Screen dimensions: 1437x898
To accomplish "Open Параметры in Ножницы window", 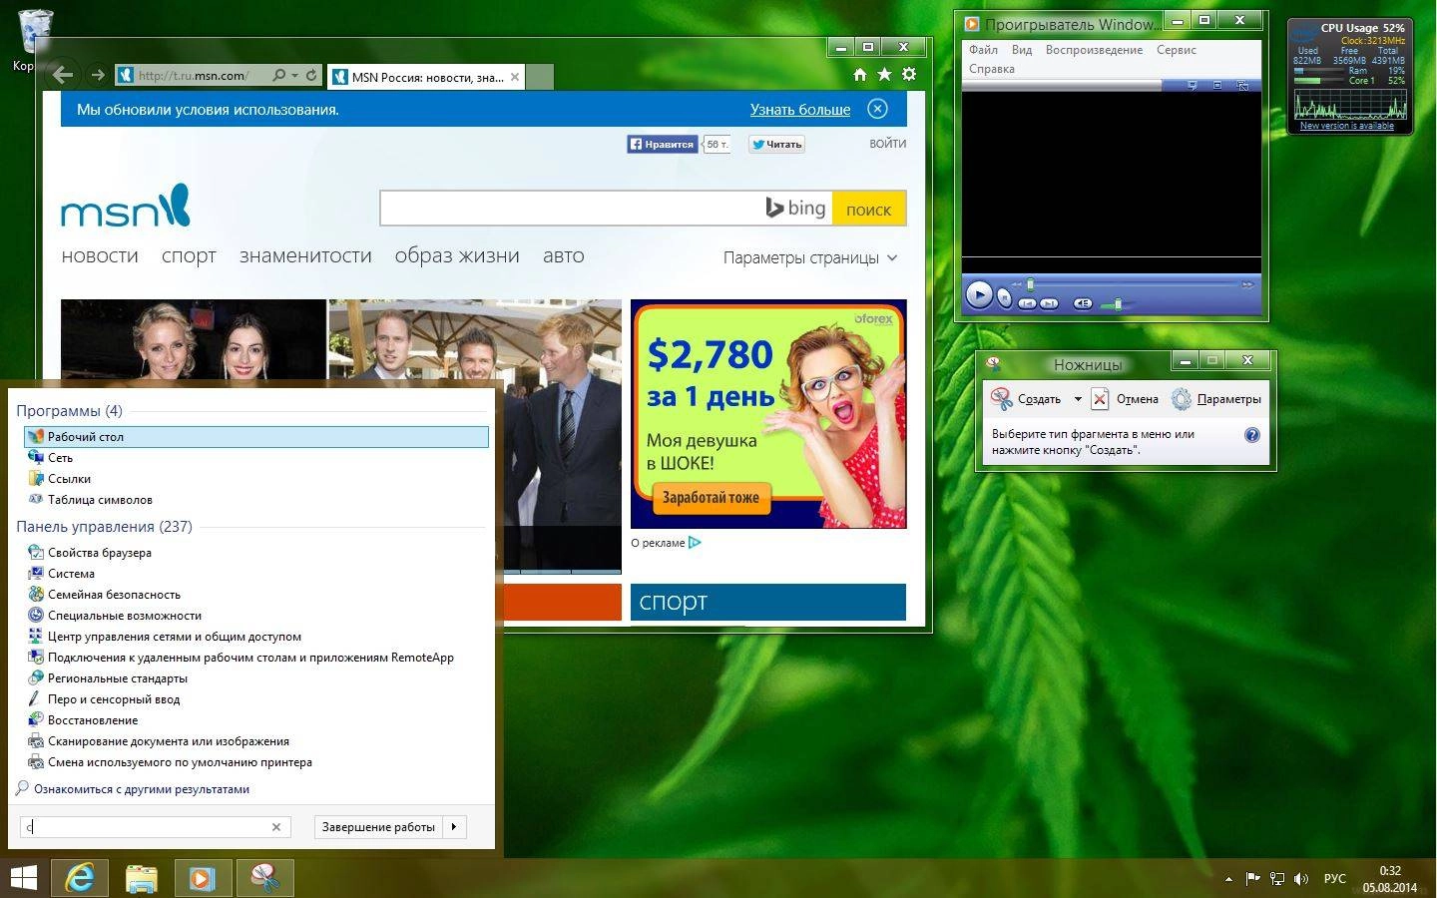I will coord(1216,399).
